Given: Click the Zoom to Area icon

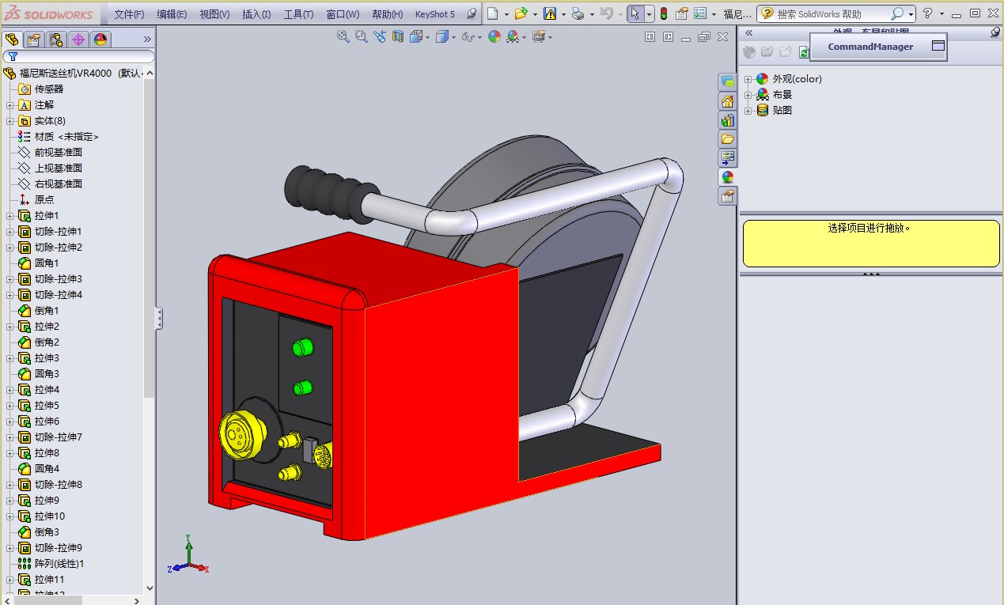Looking at the screenshot, I should pos(362,36).
